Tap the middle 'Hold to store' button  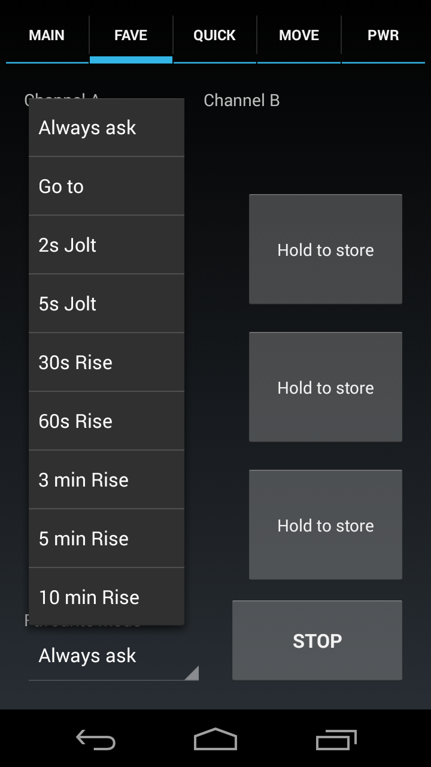tap(325, 387)
